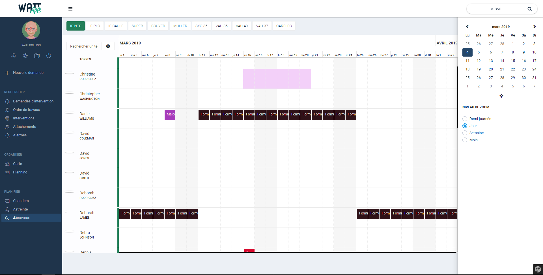Click the crosshair icon below calendar
Image resolution: width=543 pixels, height=275 pixels.
click(x=501, y=96)
